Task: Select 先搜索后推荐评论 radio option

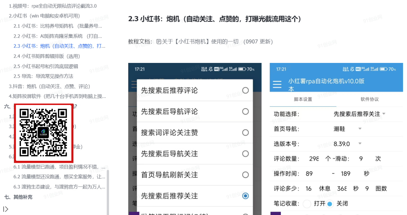Action: tap(245, 90)
